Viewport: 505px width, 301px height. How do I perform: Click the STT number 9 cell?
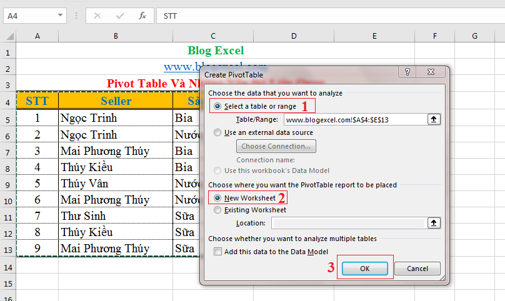click(37, 248)
